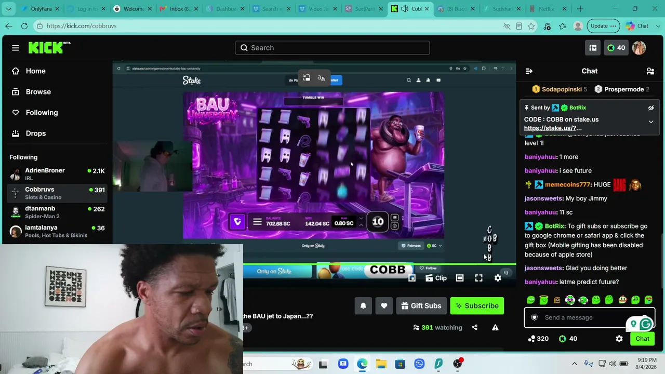Report the stream with warning icon
Image resolution: width=665 pixels, height=374 pixels.
tap(495, 328)
